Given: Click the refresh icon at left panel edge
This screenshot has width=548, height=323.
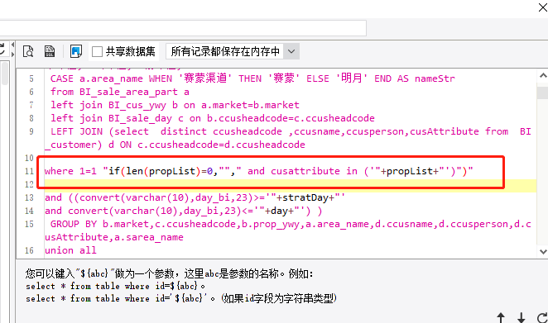Looking at the screenshot, I should (2, 50).
